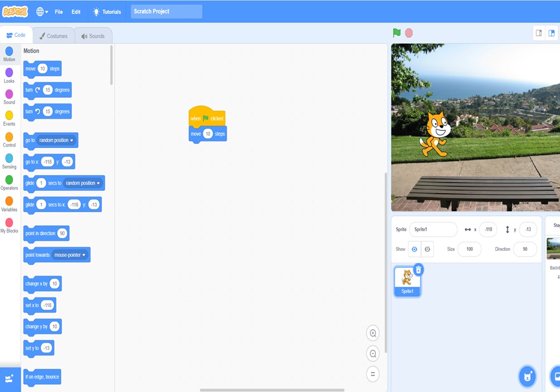The width and height of the screenshot is (560, 392).
Task: Click the Scratch Project title field
Action: coord(166,11)
